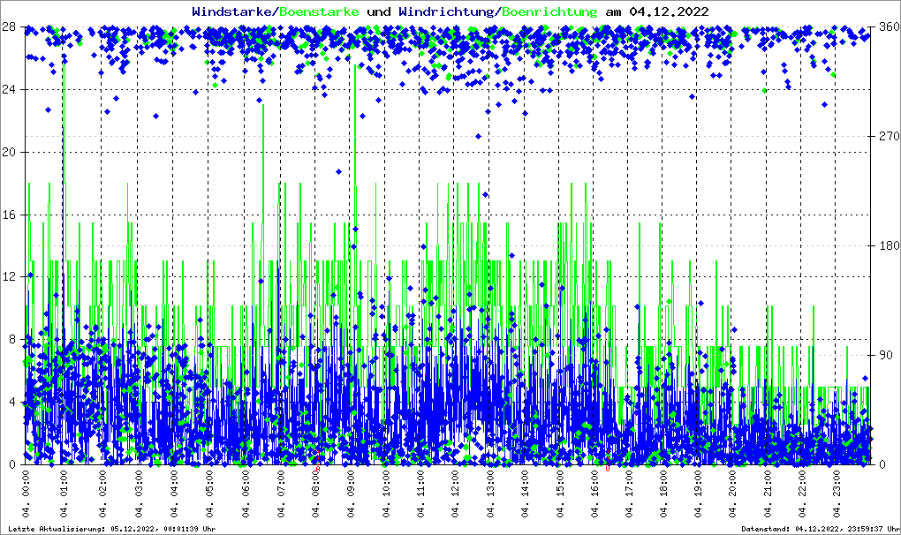Click the 360 degree right-axis label
Viewport: 901px width, 535px height.
[x=887, y=26]
